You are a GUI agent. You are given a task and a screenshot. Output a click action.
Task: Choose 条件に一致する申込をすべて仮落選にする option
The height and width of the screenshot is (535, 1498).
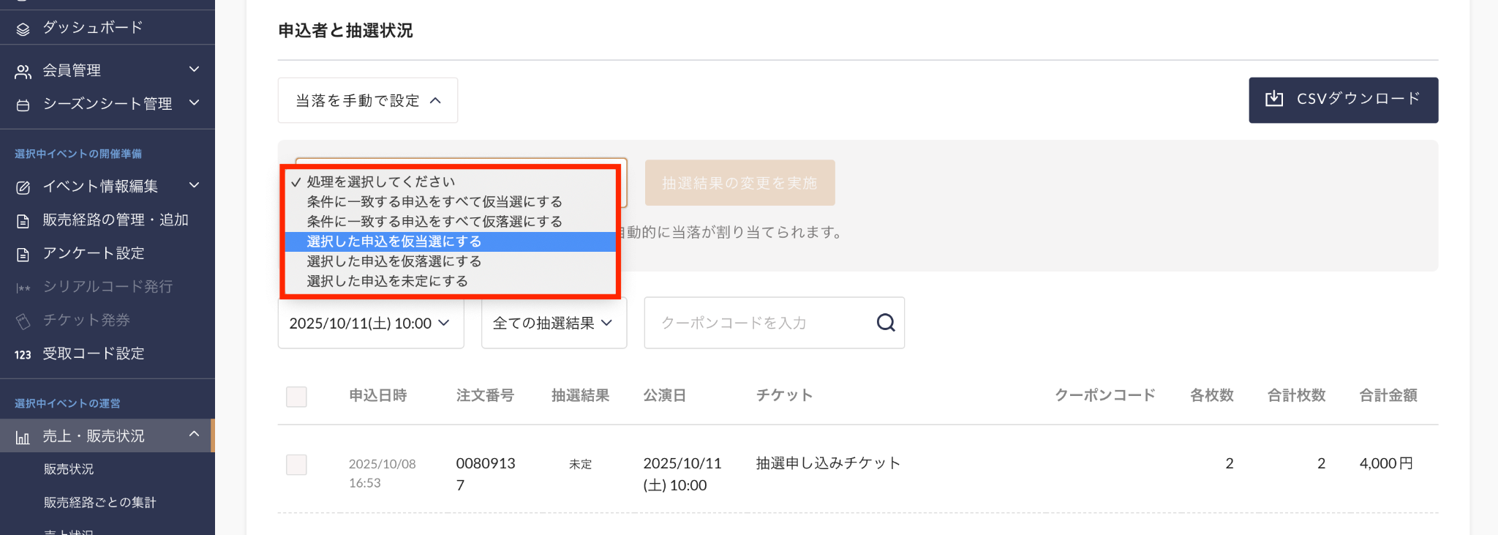(x=434, y=222)
